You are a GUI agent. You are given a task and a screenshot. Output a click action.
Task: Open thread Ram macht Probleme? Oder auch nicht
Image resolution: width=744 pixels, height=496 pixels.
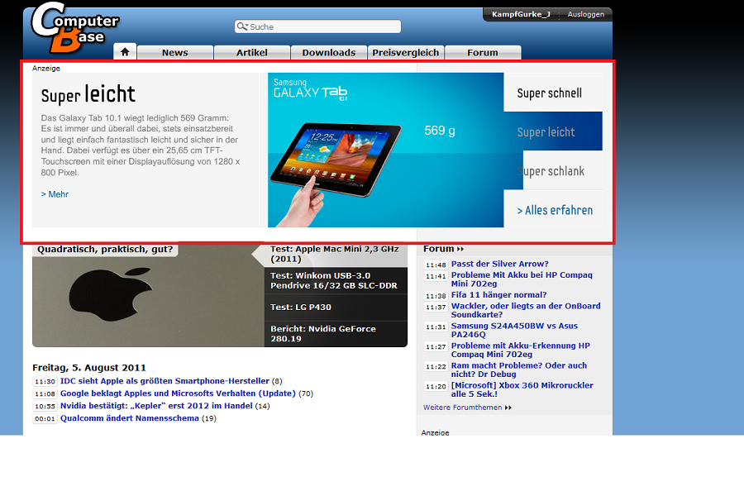click(x=519, y=370)
